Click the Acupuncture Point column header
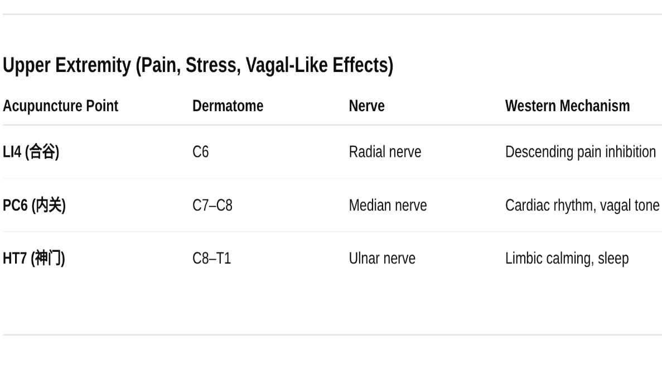662x373 pixels. (60, 106)
